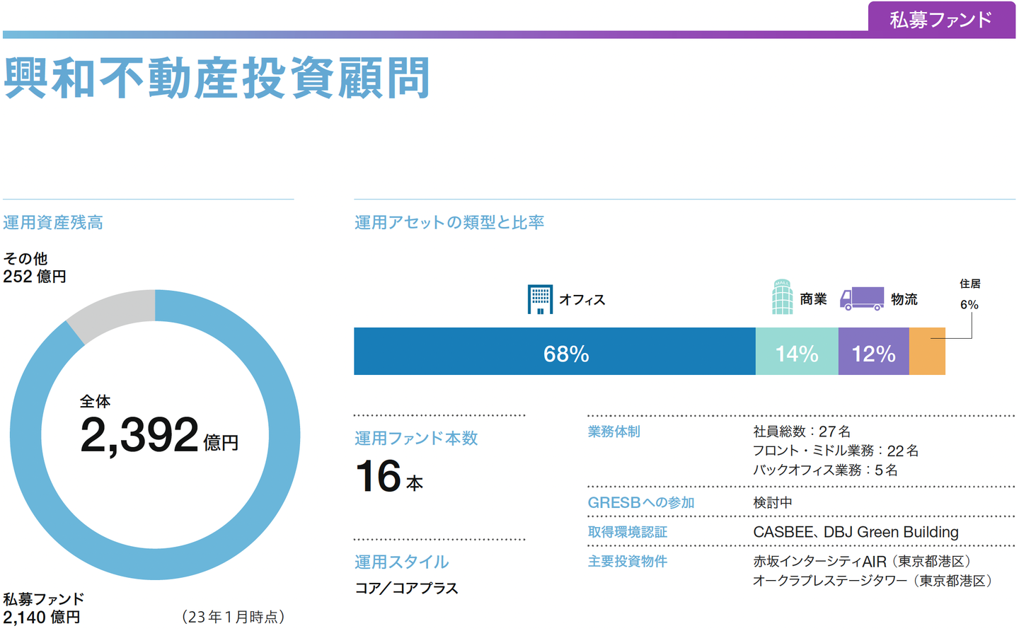Click the 運用資産残高 heading
The image size is (1019, 631).
point(53,223)
